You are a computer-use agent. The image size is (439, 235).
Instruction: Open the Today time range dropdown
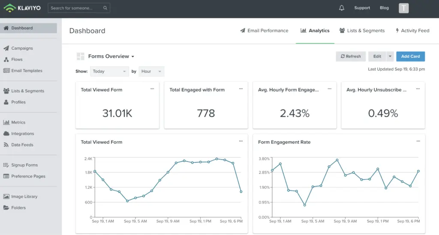tap(109, 72)
